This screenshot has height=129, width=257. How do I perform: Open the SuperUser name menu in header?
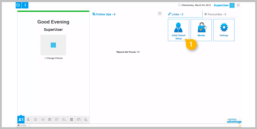pyautogui.click(x=221, y=5)
